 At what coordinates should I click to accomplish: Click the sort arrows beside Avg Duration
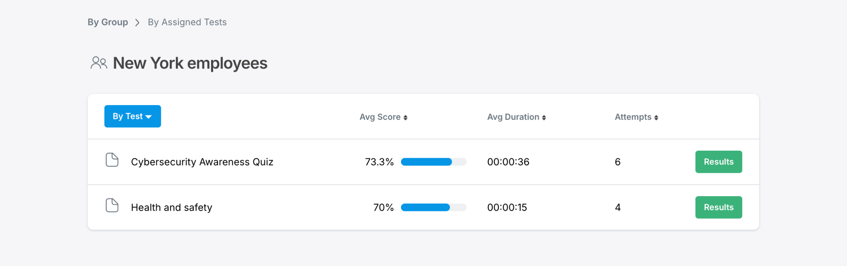coord(543,117)
